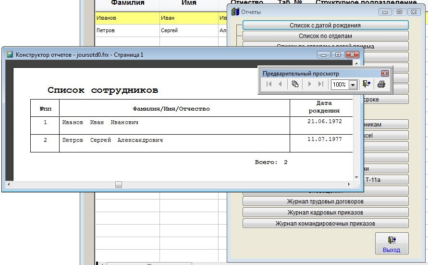
Task: Click the scroll left arrow of report preview
Action: [9, 184]
